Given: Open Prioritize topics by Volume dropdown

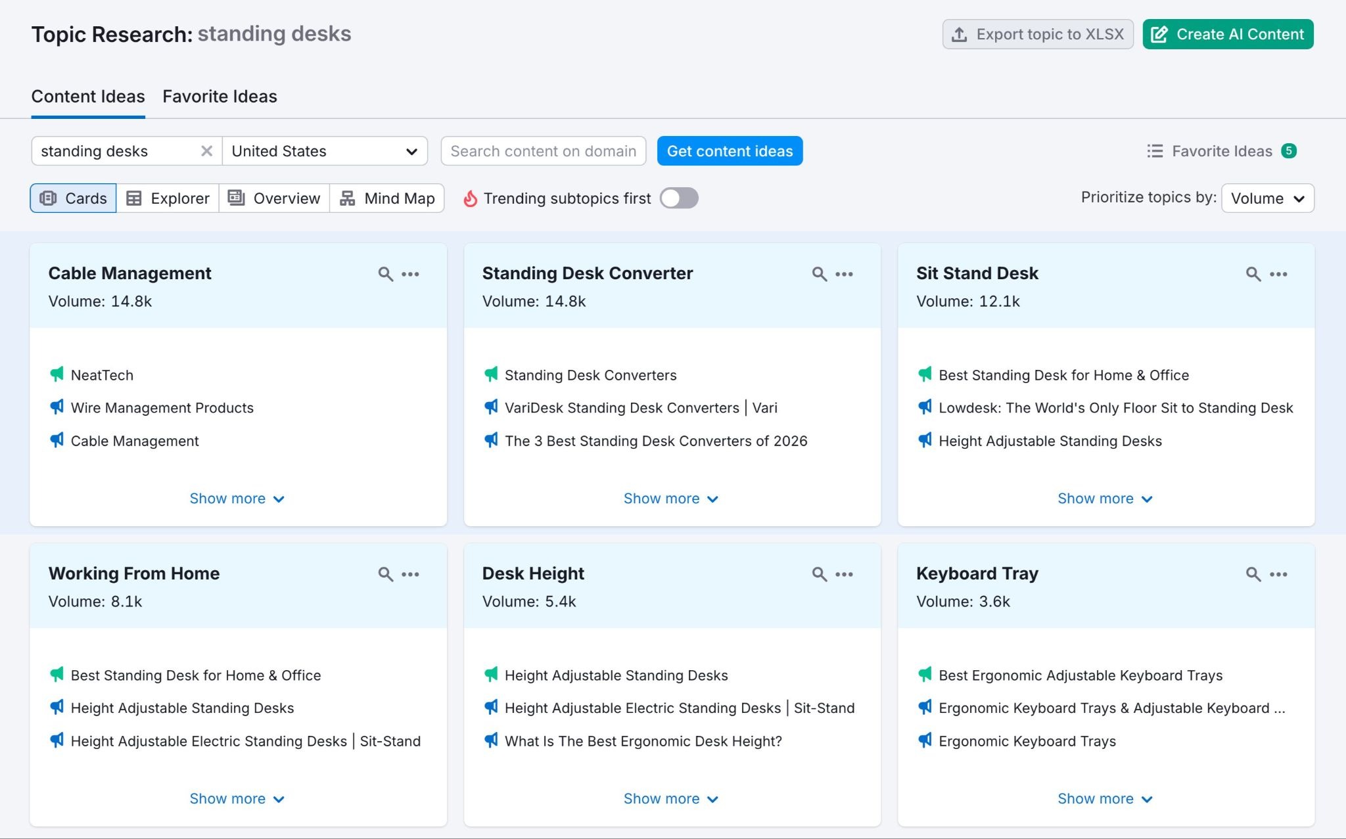Looking at the screenshot, I should click(x=1268, y=198).
